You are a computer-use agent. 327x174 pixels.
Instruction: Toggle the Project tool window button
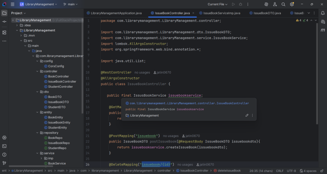tap(4, 13)
